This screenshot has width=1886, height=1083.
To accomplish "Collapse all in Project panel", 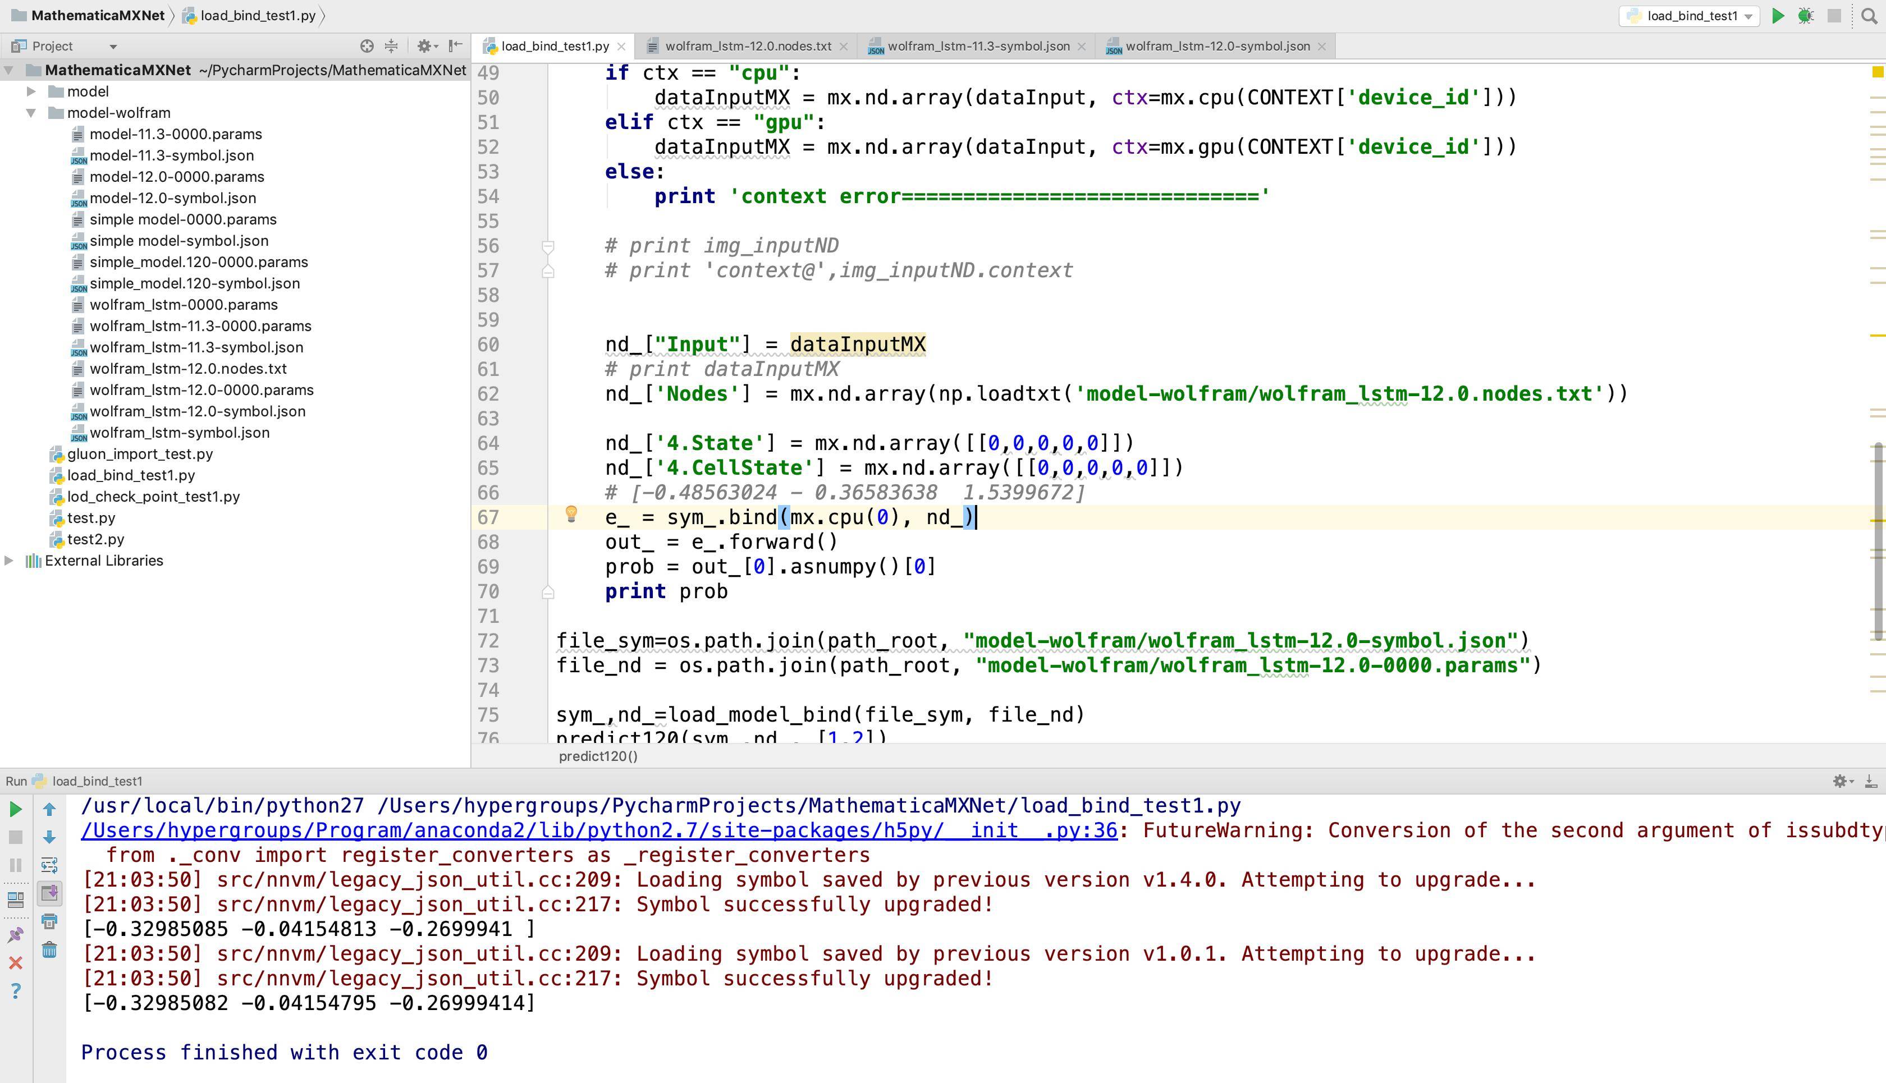I will [x=391, y=46].
